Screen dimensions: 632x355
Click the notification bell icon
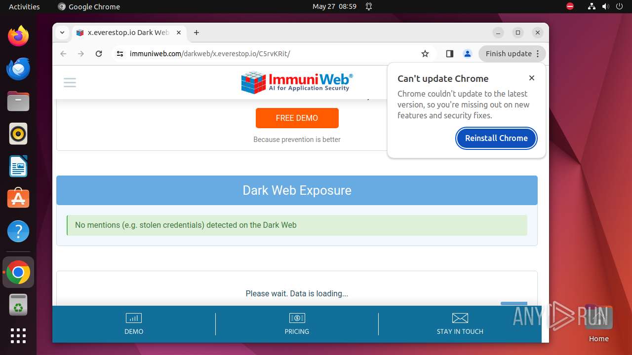pos(368,6)
